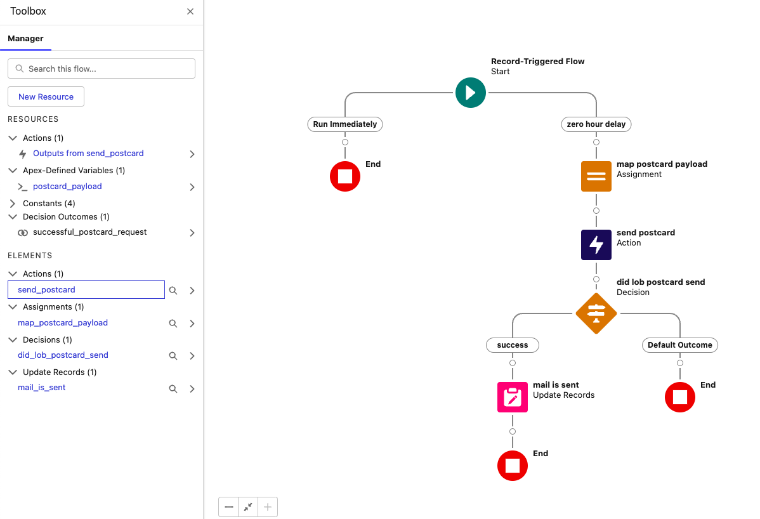Open details arrow for postcard_payload
The height and width of the screenshot is (519, 760).
[x=192, y=187]
